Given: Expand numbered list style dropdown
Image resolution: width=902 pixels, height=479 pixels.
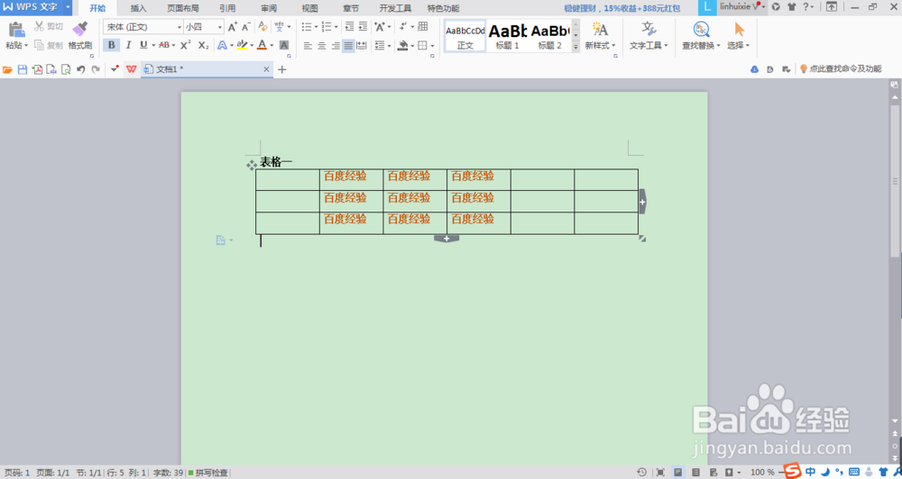Looking at the screenshot, I should pos(336,27).
